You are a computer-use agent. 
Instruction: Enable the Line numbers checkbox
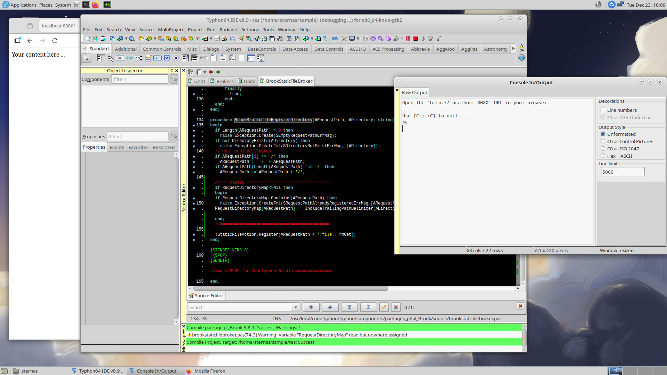603,110
